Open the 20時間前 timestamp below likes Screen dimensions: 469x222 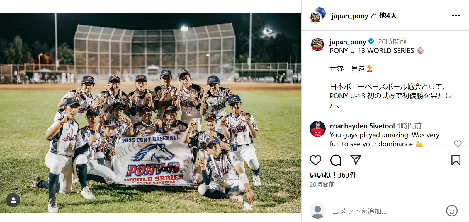coord(322,184)
